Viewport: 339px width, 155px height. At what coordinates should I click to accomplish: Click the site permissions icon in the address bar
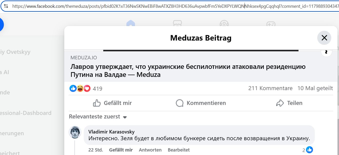6,6
